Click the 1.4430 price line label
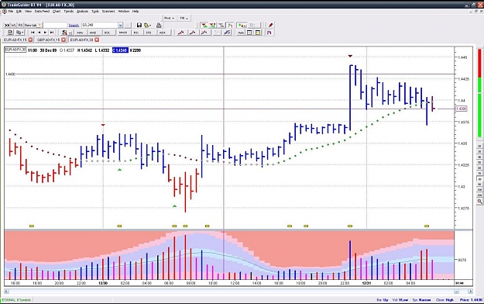 pos(10,74)
